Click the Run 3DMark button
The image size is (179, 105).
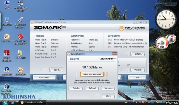44,78
